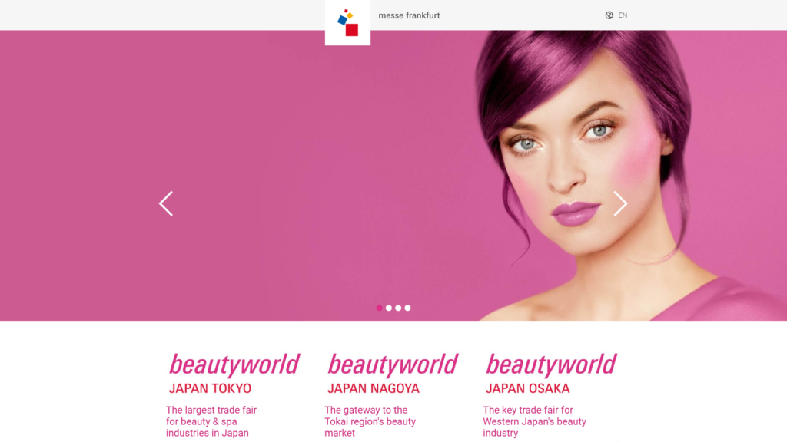Open the EN language selector
This screenshot has width=787, height=442.
pos(623,15)
